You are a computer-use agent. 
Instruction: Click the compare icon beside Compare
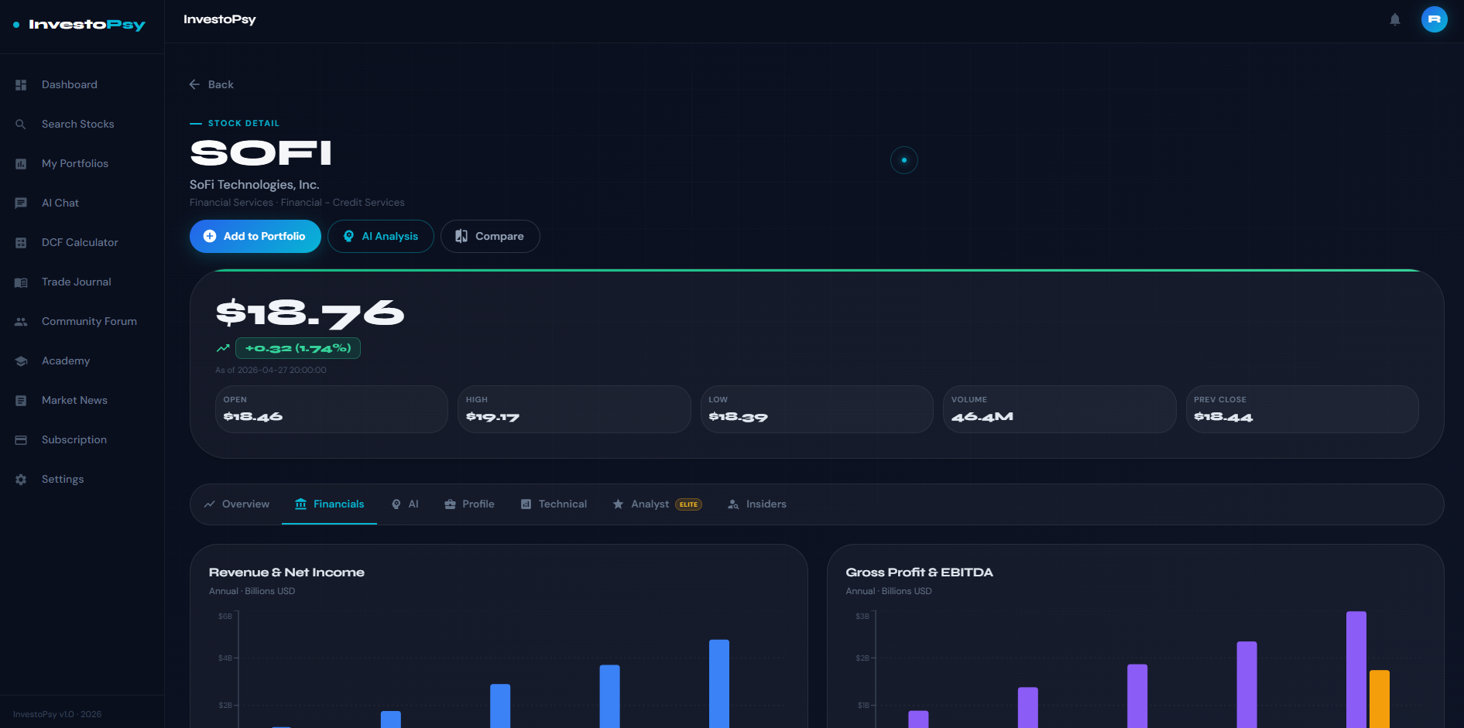coord(461,236)
